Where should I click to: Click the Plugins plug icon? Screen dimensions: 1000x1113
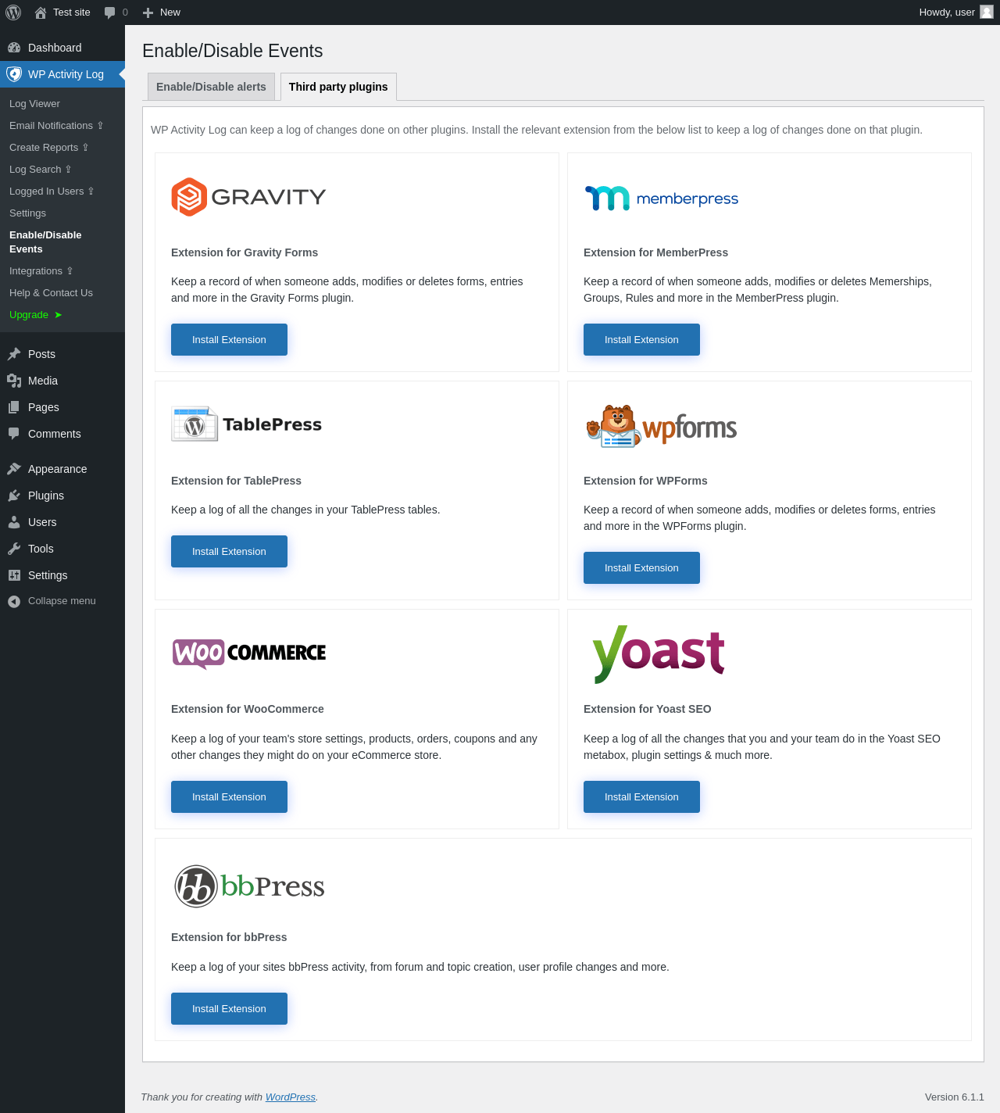(x=14, y=496)
